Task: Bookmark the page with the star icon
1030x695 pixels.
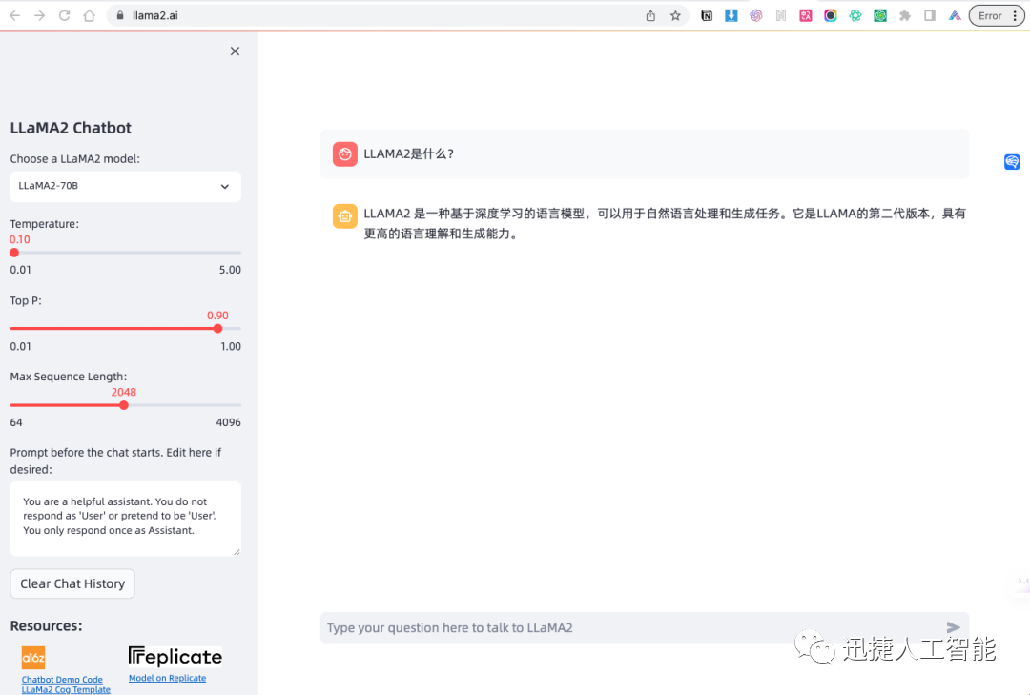Action: [x=675, y=15]
